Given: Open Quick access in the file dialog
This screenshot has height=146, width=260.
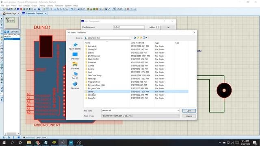Looking at the screenshot, I should [x=75, y=46].
